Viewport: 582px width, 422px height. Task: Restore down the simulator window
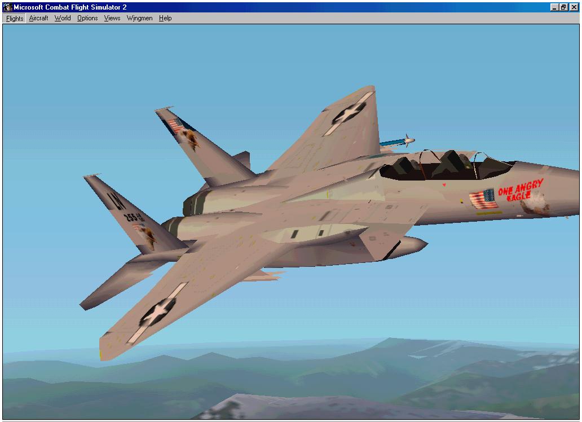(x=564, y=7)
